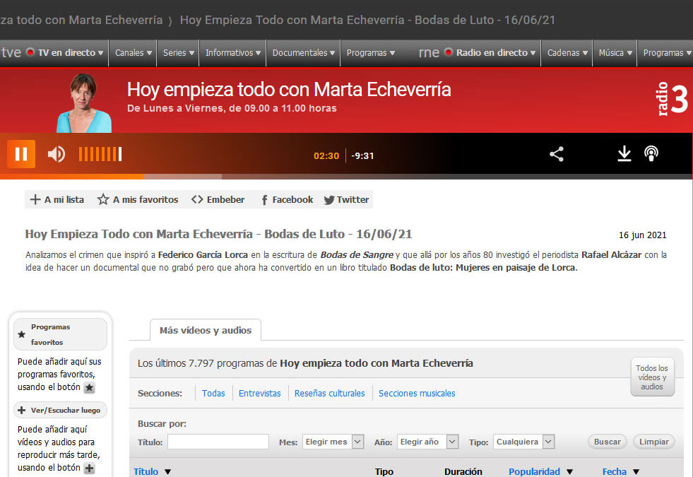Click the bold text 'Rafael Alcázar'

click(x=611, y=255)
